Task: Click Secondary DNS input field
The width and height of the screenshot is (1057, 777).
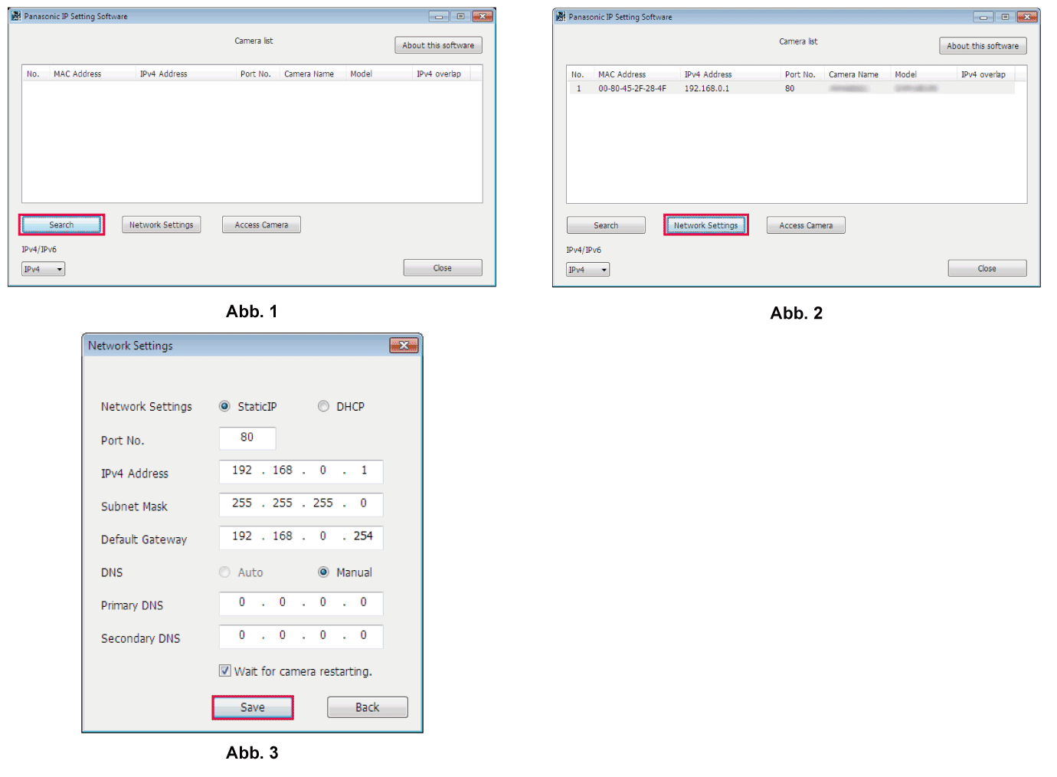Action: pyautogui.click(x=301, y=636)
